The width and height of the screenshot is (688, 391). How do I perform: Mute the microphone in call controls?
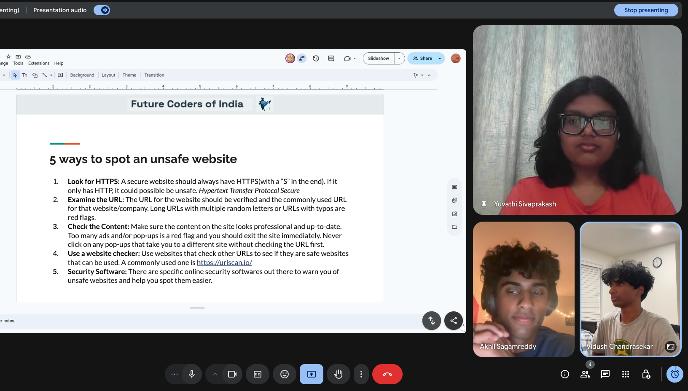click(192, 374)
